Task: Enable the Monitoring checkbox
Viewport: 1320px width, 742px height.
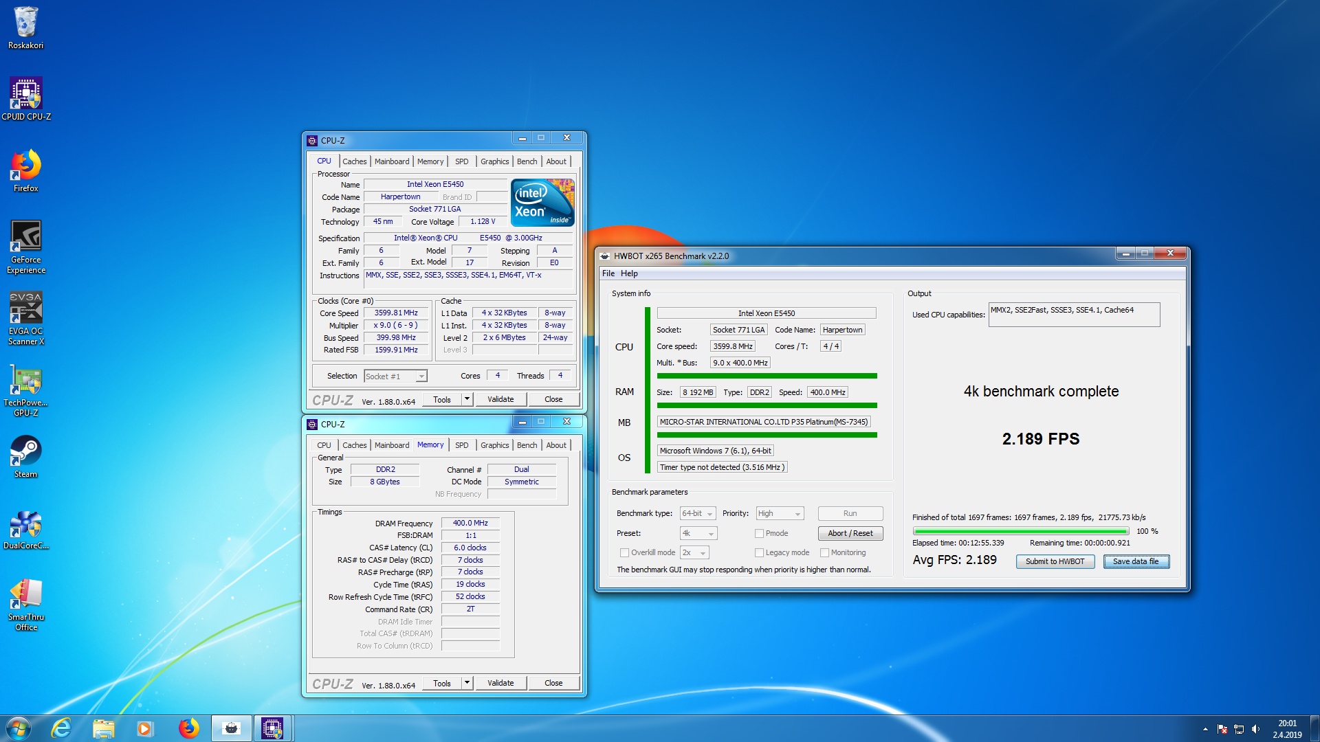Action: [x=824, y=552]
